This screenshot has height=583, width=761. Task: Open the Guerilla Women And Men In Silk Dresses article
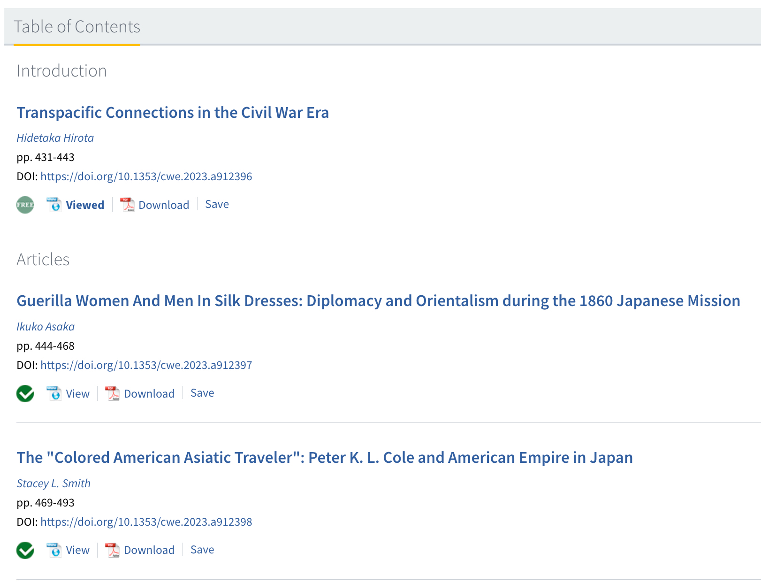click(378, 301)
